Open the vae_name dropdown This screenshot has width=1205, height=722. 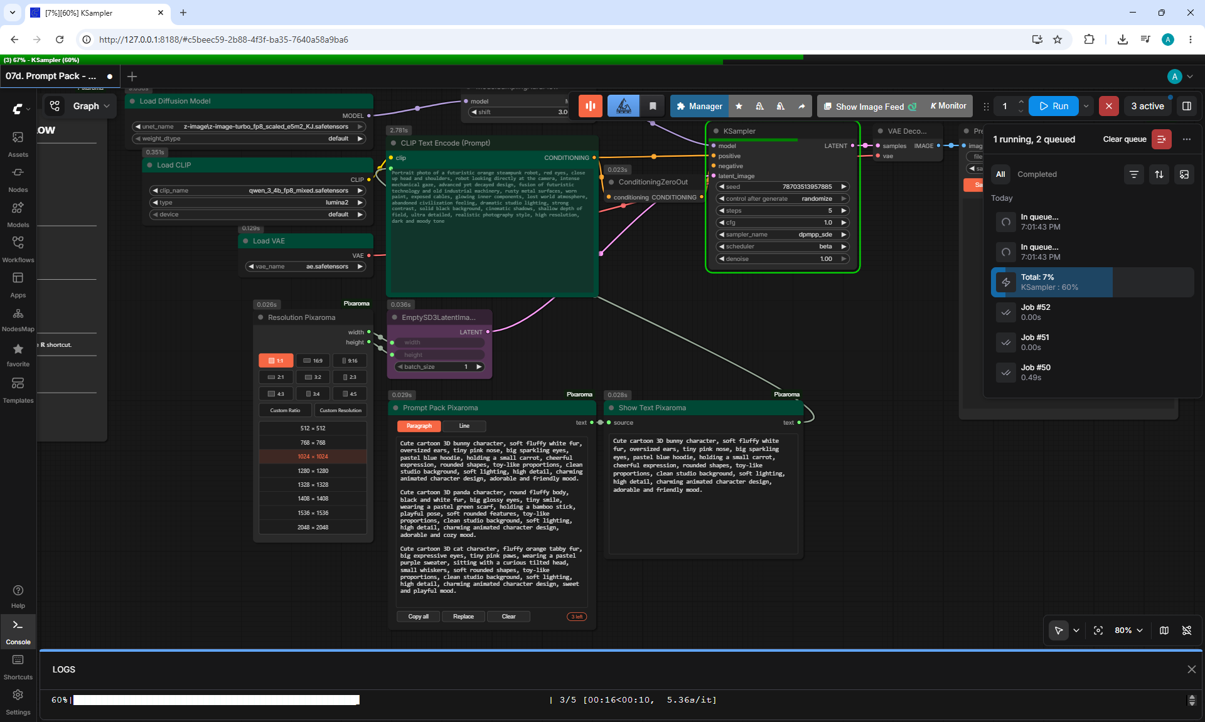pos(305,266)
